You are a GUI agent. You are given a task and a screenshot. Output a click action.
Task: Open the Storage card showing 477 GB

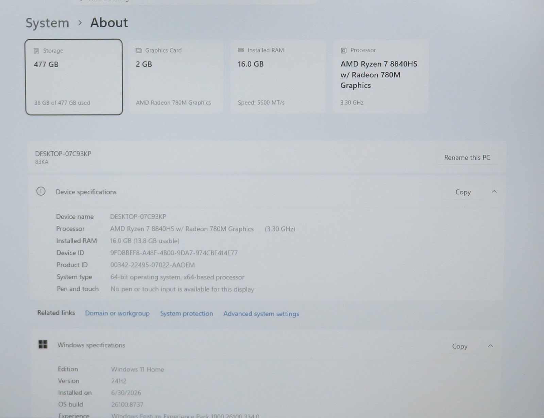pos(74,77)
